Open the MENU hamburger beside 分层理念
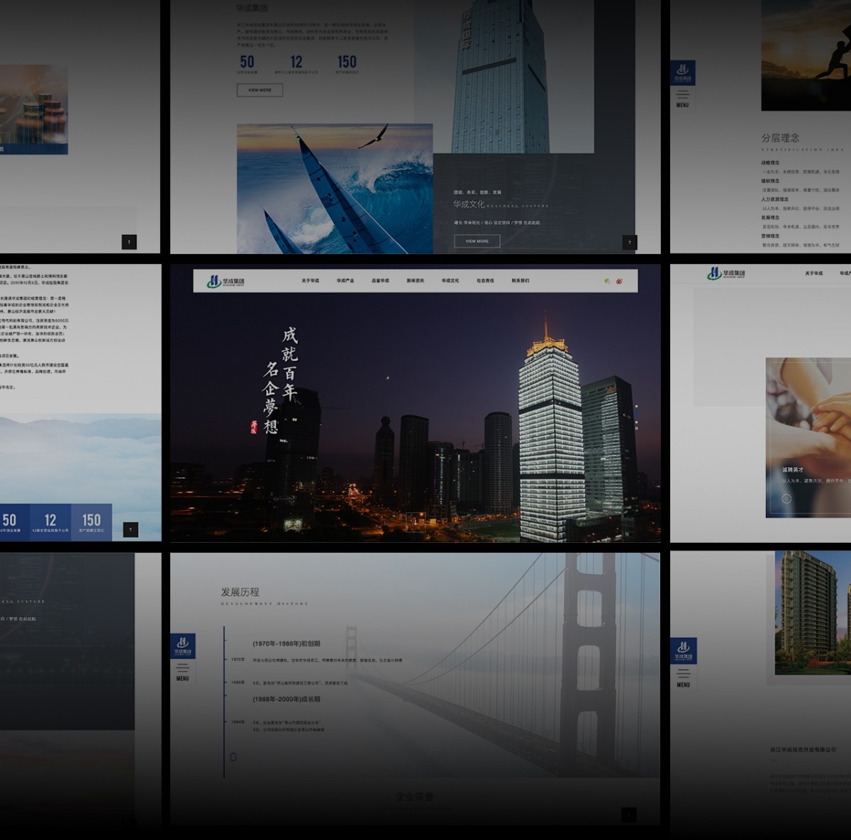 coord(682,97)
